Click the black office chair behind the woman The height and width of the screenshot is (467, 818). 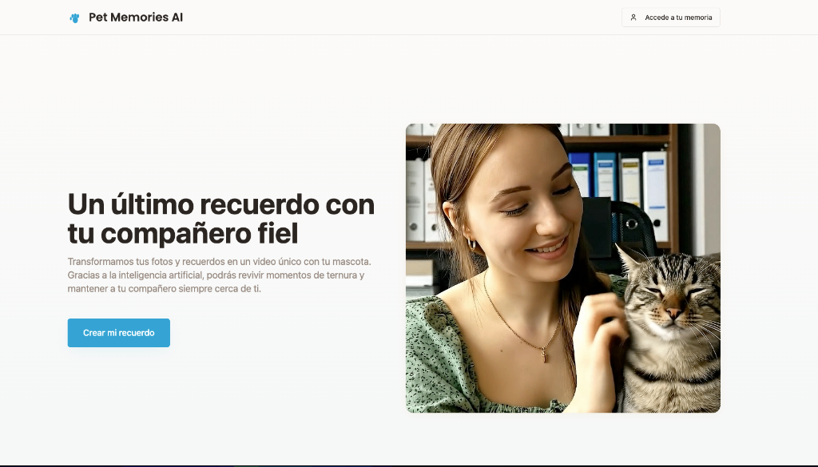(635, 224)
